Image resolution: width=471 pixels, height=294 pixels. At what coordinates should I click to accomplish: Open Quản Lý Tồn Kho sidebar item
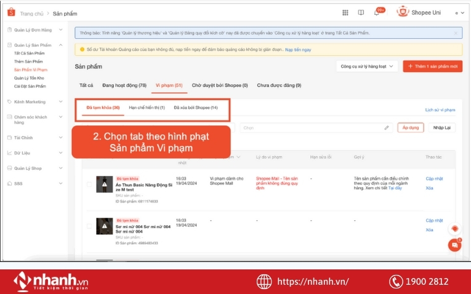[29, 78]
